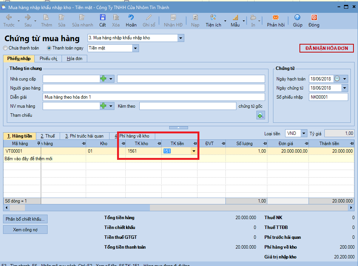Viewport: 358px width, 266px height.
Task: Expand the Loại tiền VND dropdown
Action: click(304, 133)
